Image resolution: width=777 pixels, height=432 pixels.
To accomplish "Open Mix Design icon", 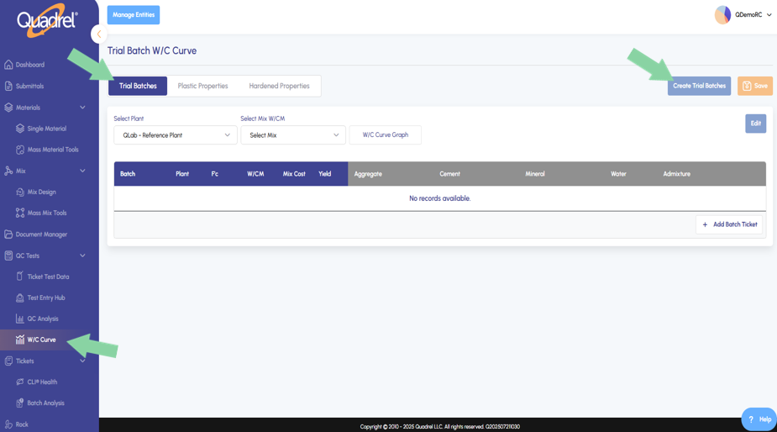I will 20,192.
